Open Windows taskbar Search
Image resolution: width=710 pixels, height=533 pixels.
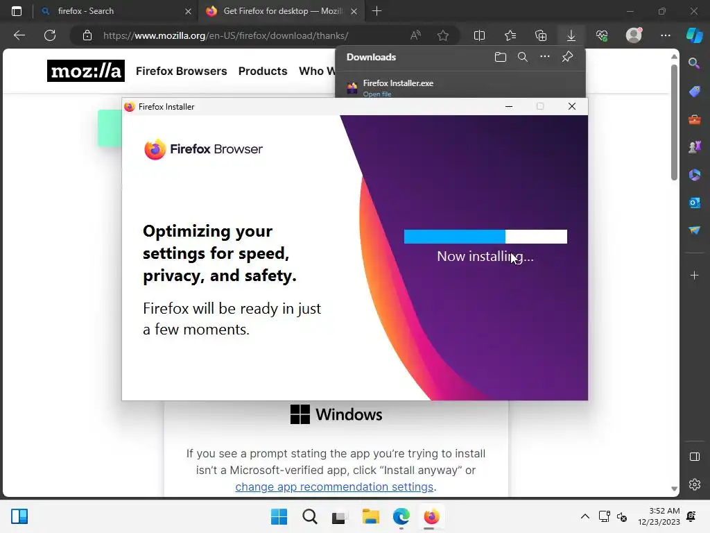[x=310, y=516]
